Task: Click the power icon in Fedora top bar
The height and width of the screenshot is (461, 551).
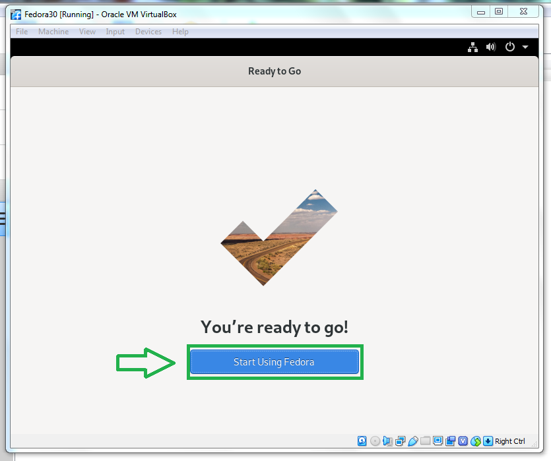Action: pyautogui.click(x=510, y=47)
